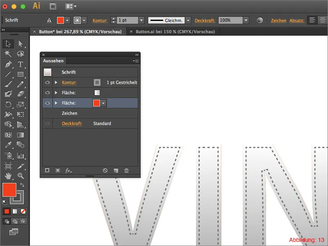The image size is (328, 246).
Task: Enable Draw Behind mode
Action: click(x=15, y=221)
